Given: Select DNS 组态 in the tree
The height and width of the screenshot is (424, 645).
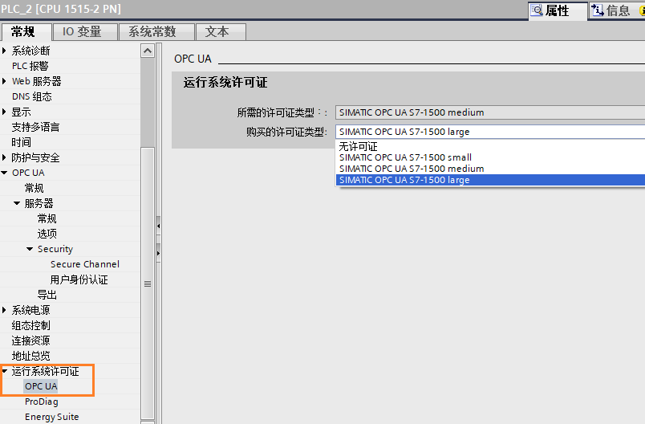Looking at the screenshot, I should [x=31, y=96].
